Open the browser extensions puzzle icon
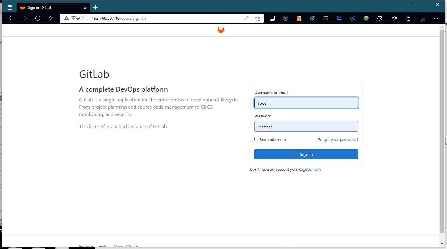 click(380, 18)
